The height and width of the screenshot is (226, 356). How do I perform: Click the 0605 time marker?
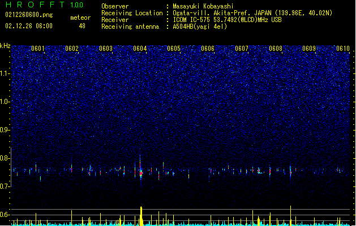(x=174, y=49)
